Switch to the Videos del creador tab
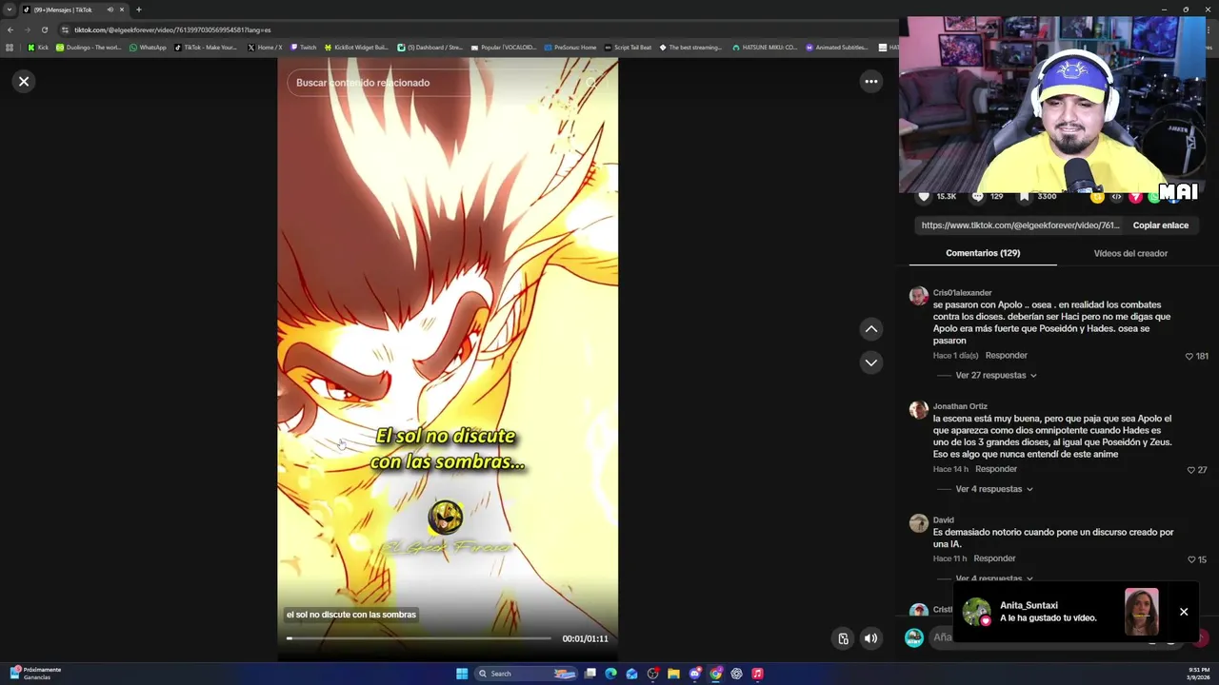The height and width of the screenshot is (685, 1219). click(x=1130, y=253)
